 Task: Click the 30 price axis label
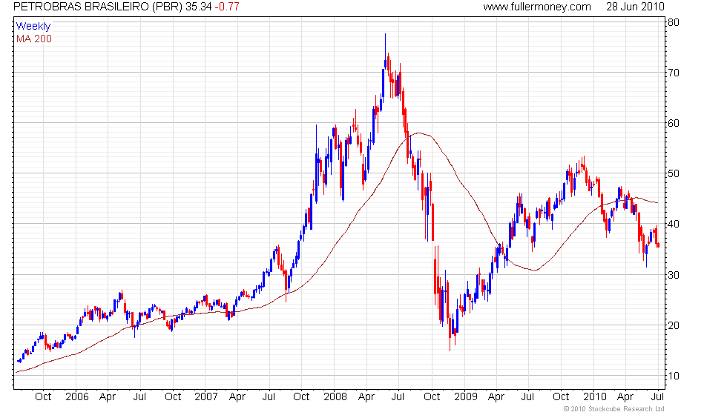coord(674,275)
